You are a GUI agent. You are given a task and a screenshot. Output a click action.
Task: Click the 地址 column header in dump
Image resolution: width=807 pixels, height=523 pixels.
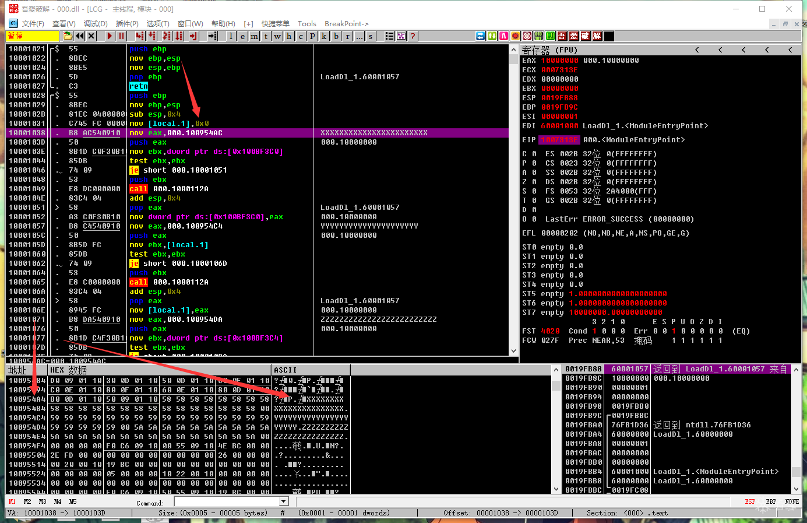(27, 370)
